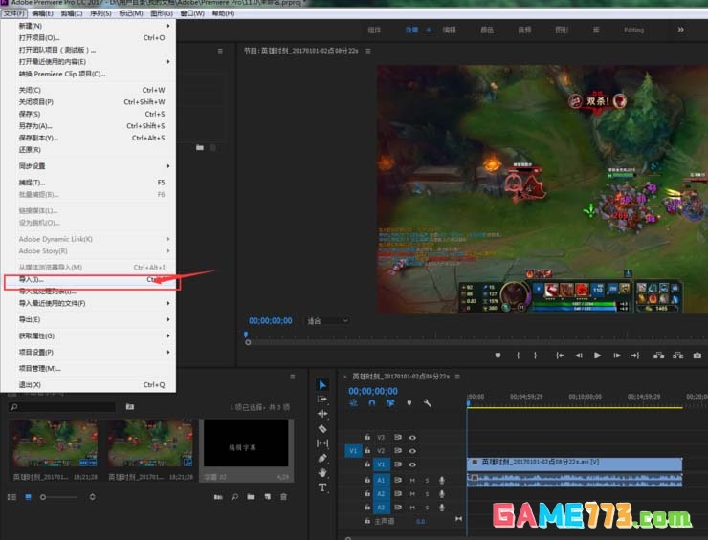Click the timeline Add Marker icon

pos(409,403)
